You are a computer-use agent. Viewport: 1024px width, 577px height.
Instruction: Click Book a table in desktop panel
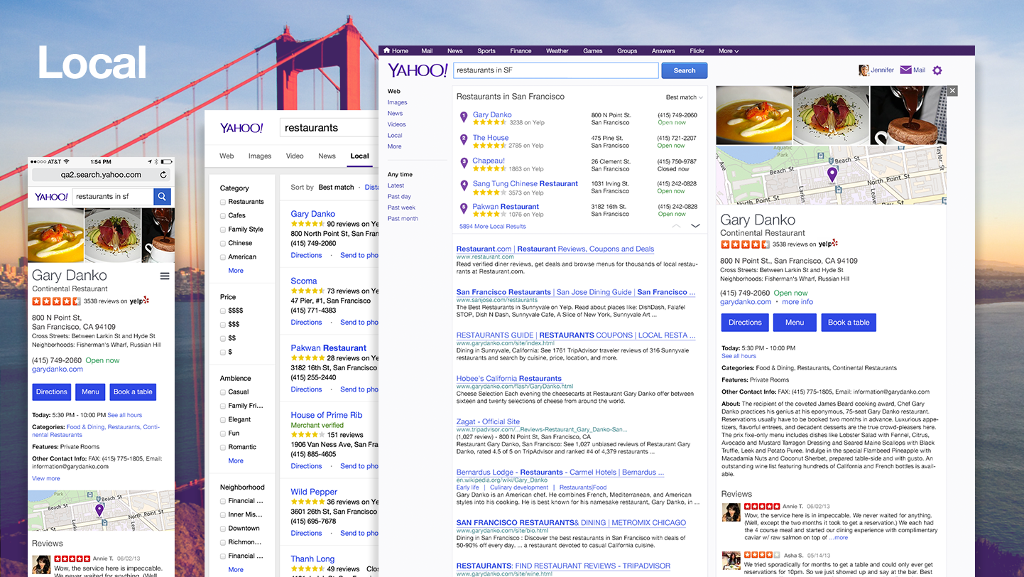[849, 323]
